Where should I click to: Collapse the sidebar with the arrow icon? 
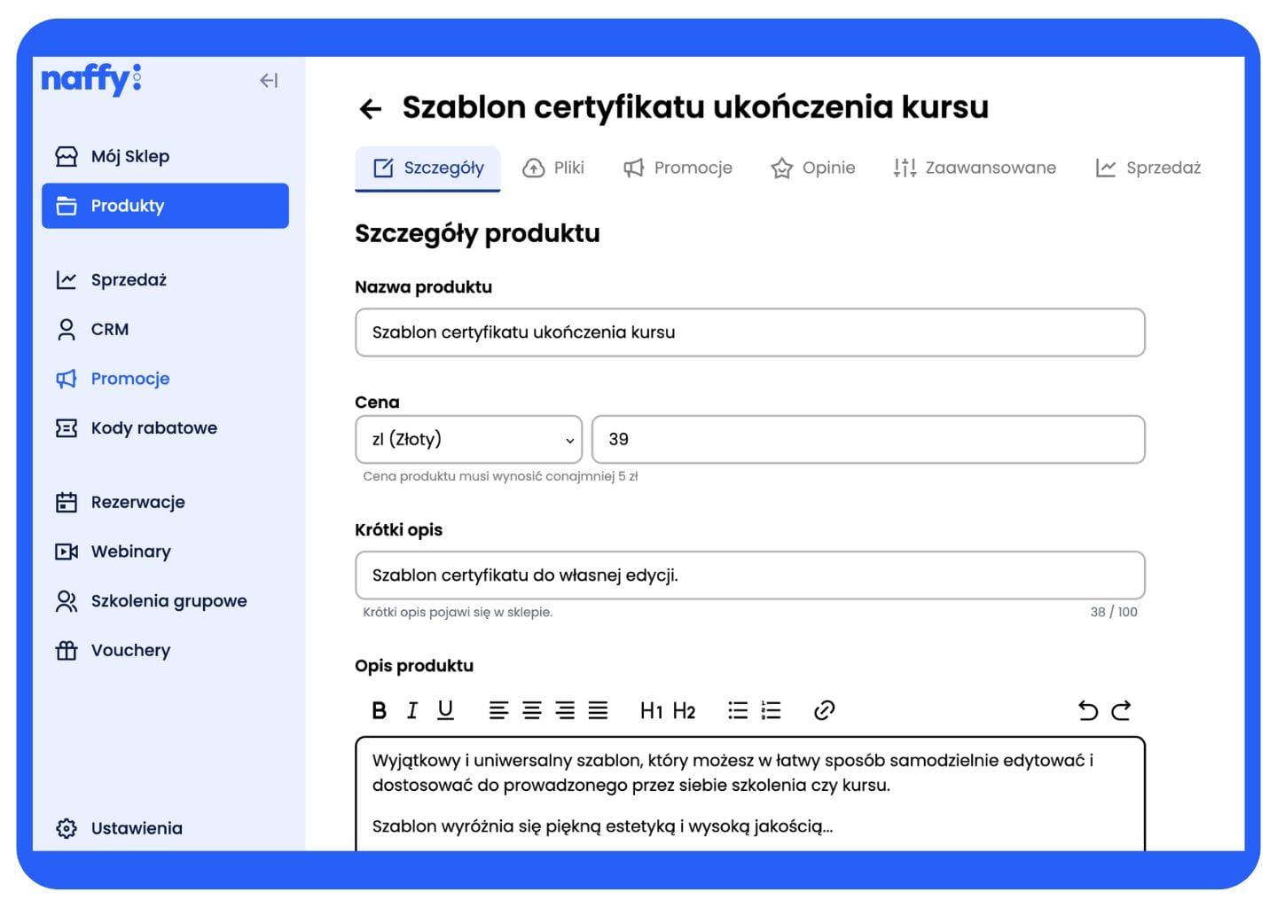269,81
